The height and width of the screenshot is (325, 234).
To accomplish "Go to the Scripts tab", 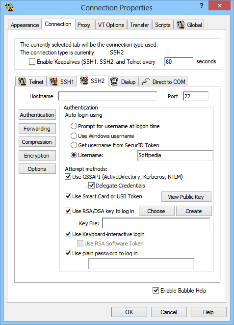I will (x=163, y=25).
